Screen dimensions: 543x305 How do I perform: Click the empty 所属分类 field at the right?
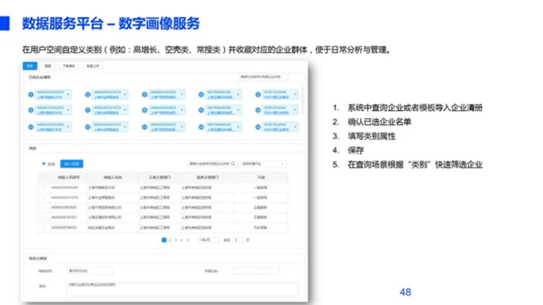(256, 271)
